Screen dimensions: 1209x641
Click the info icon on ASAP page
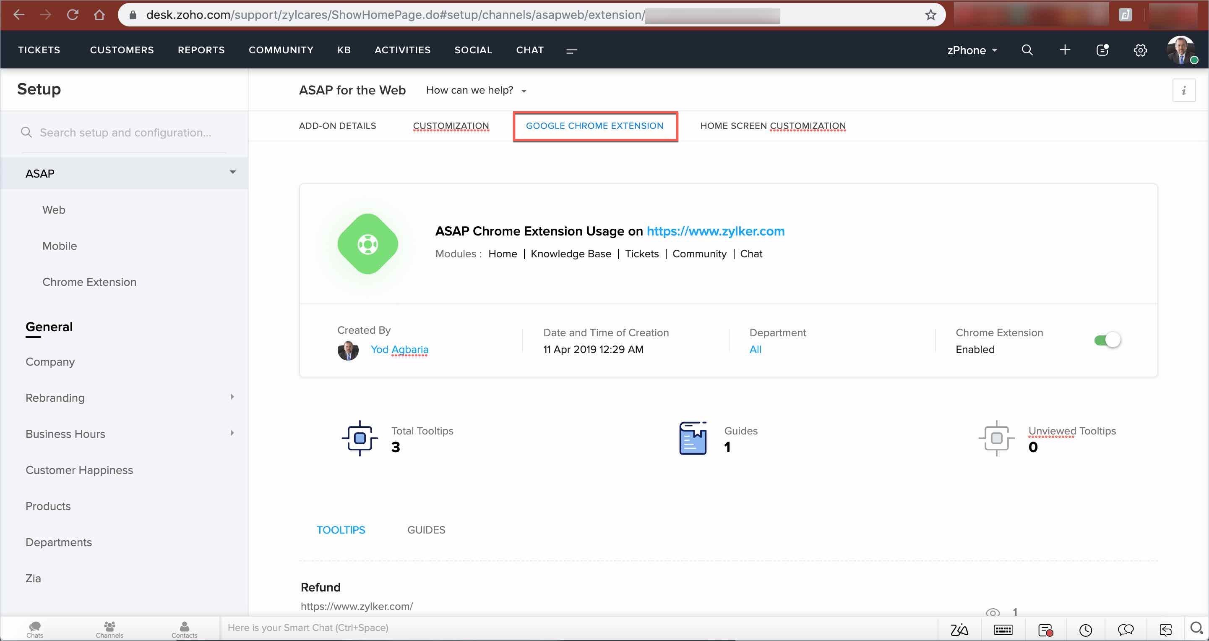(1184, 90)
